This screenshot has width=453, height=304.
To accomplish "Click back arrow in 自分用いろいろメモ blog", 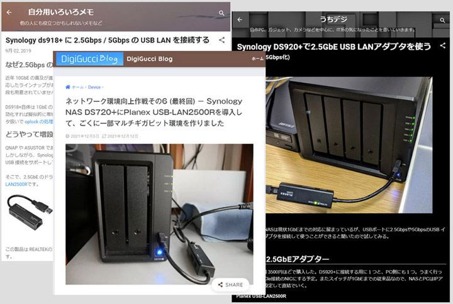I will coord(9,13).
